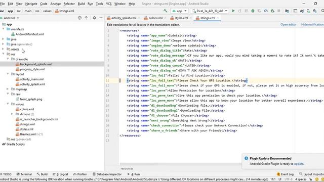
Task: Open the Profiler tool window
Action: [80, 174]
